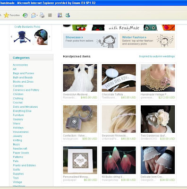Viewport: 187px width, 189px height.
Task: Browse the Paper Goods category
Action: coord(21,153)
